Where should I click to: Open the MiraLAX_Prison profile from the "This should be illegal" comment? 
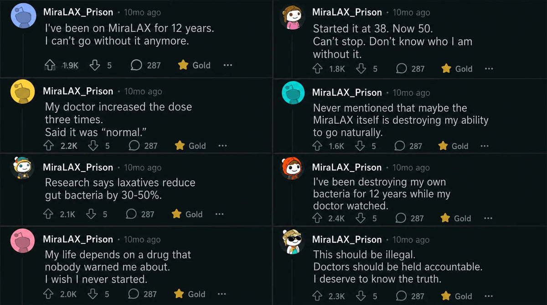(x=347, y=239)
